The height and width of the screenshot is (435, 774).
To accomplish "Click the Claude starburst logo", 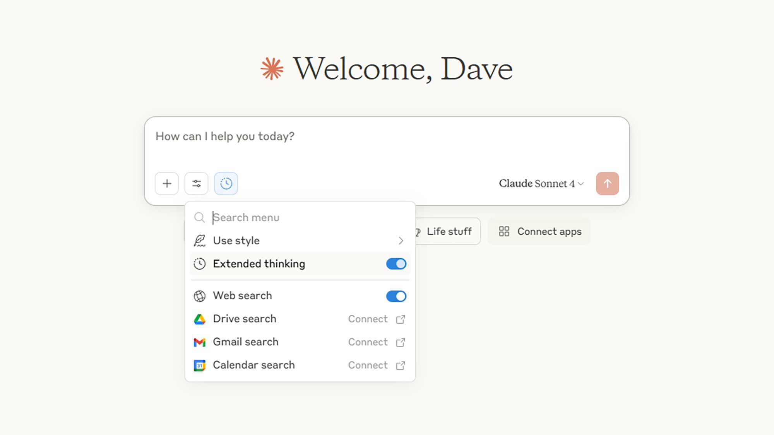I will [272, 69].
